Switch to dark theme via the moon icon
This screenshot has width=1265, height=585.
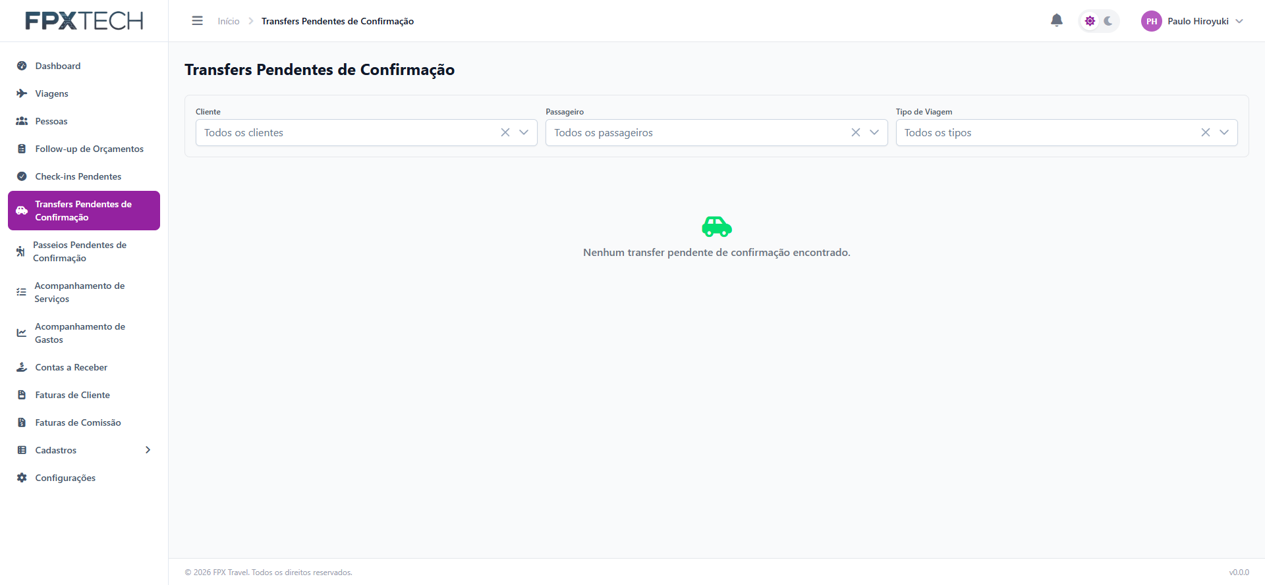coord(1108,21)
